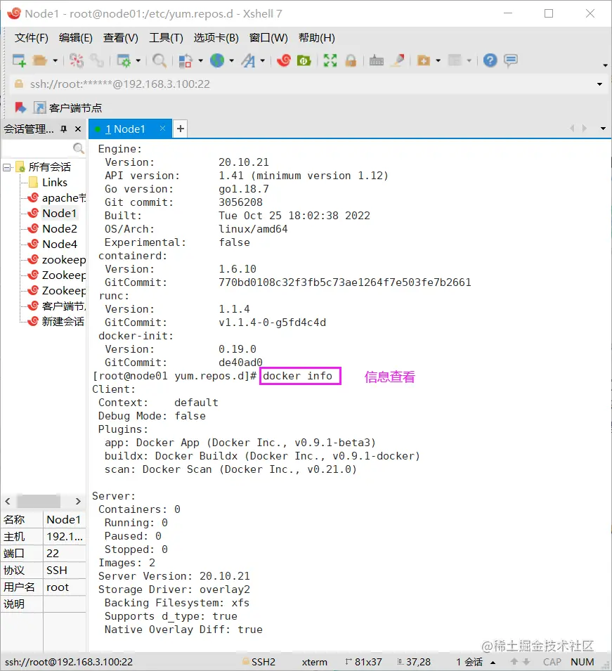
Task: Click the globe encoding icon
Action: [x=217, y=60]
